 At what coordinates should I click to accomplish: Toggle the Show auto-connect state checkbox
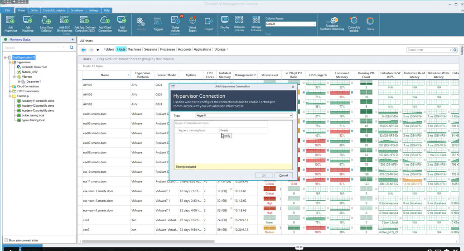click(x=6, y=240)
